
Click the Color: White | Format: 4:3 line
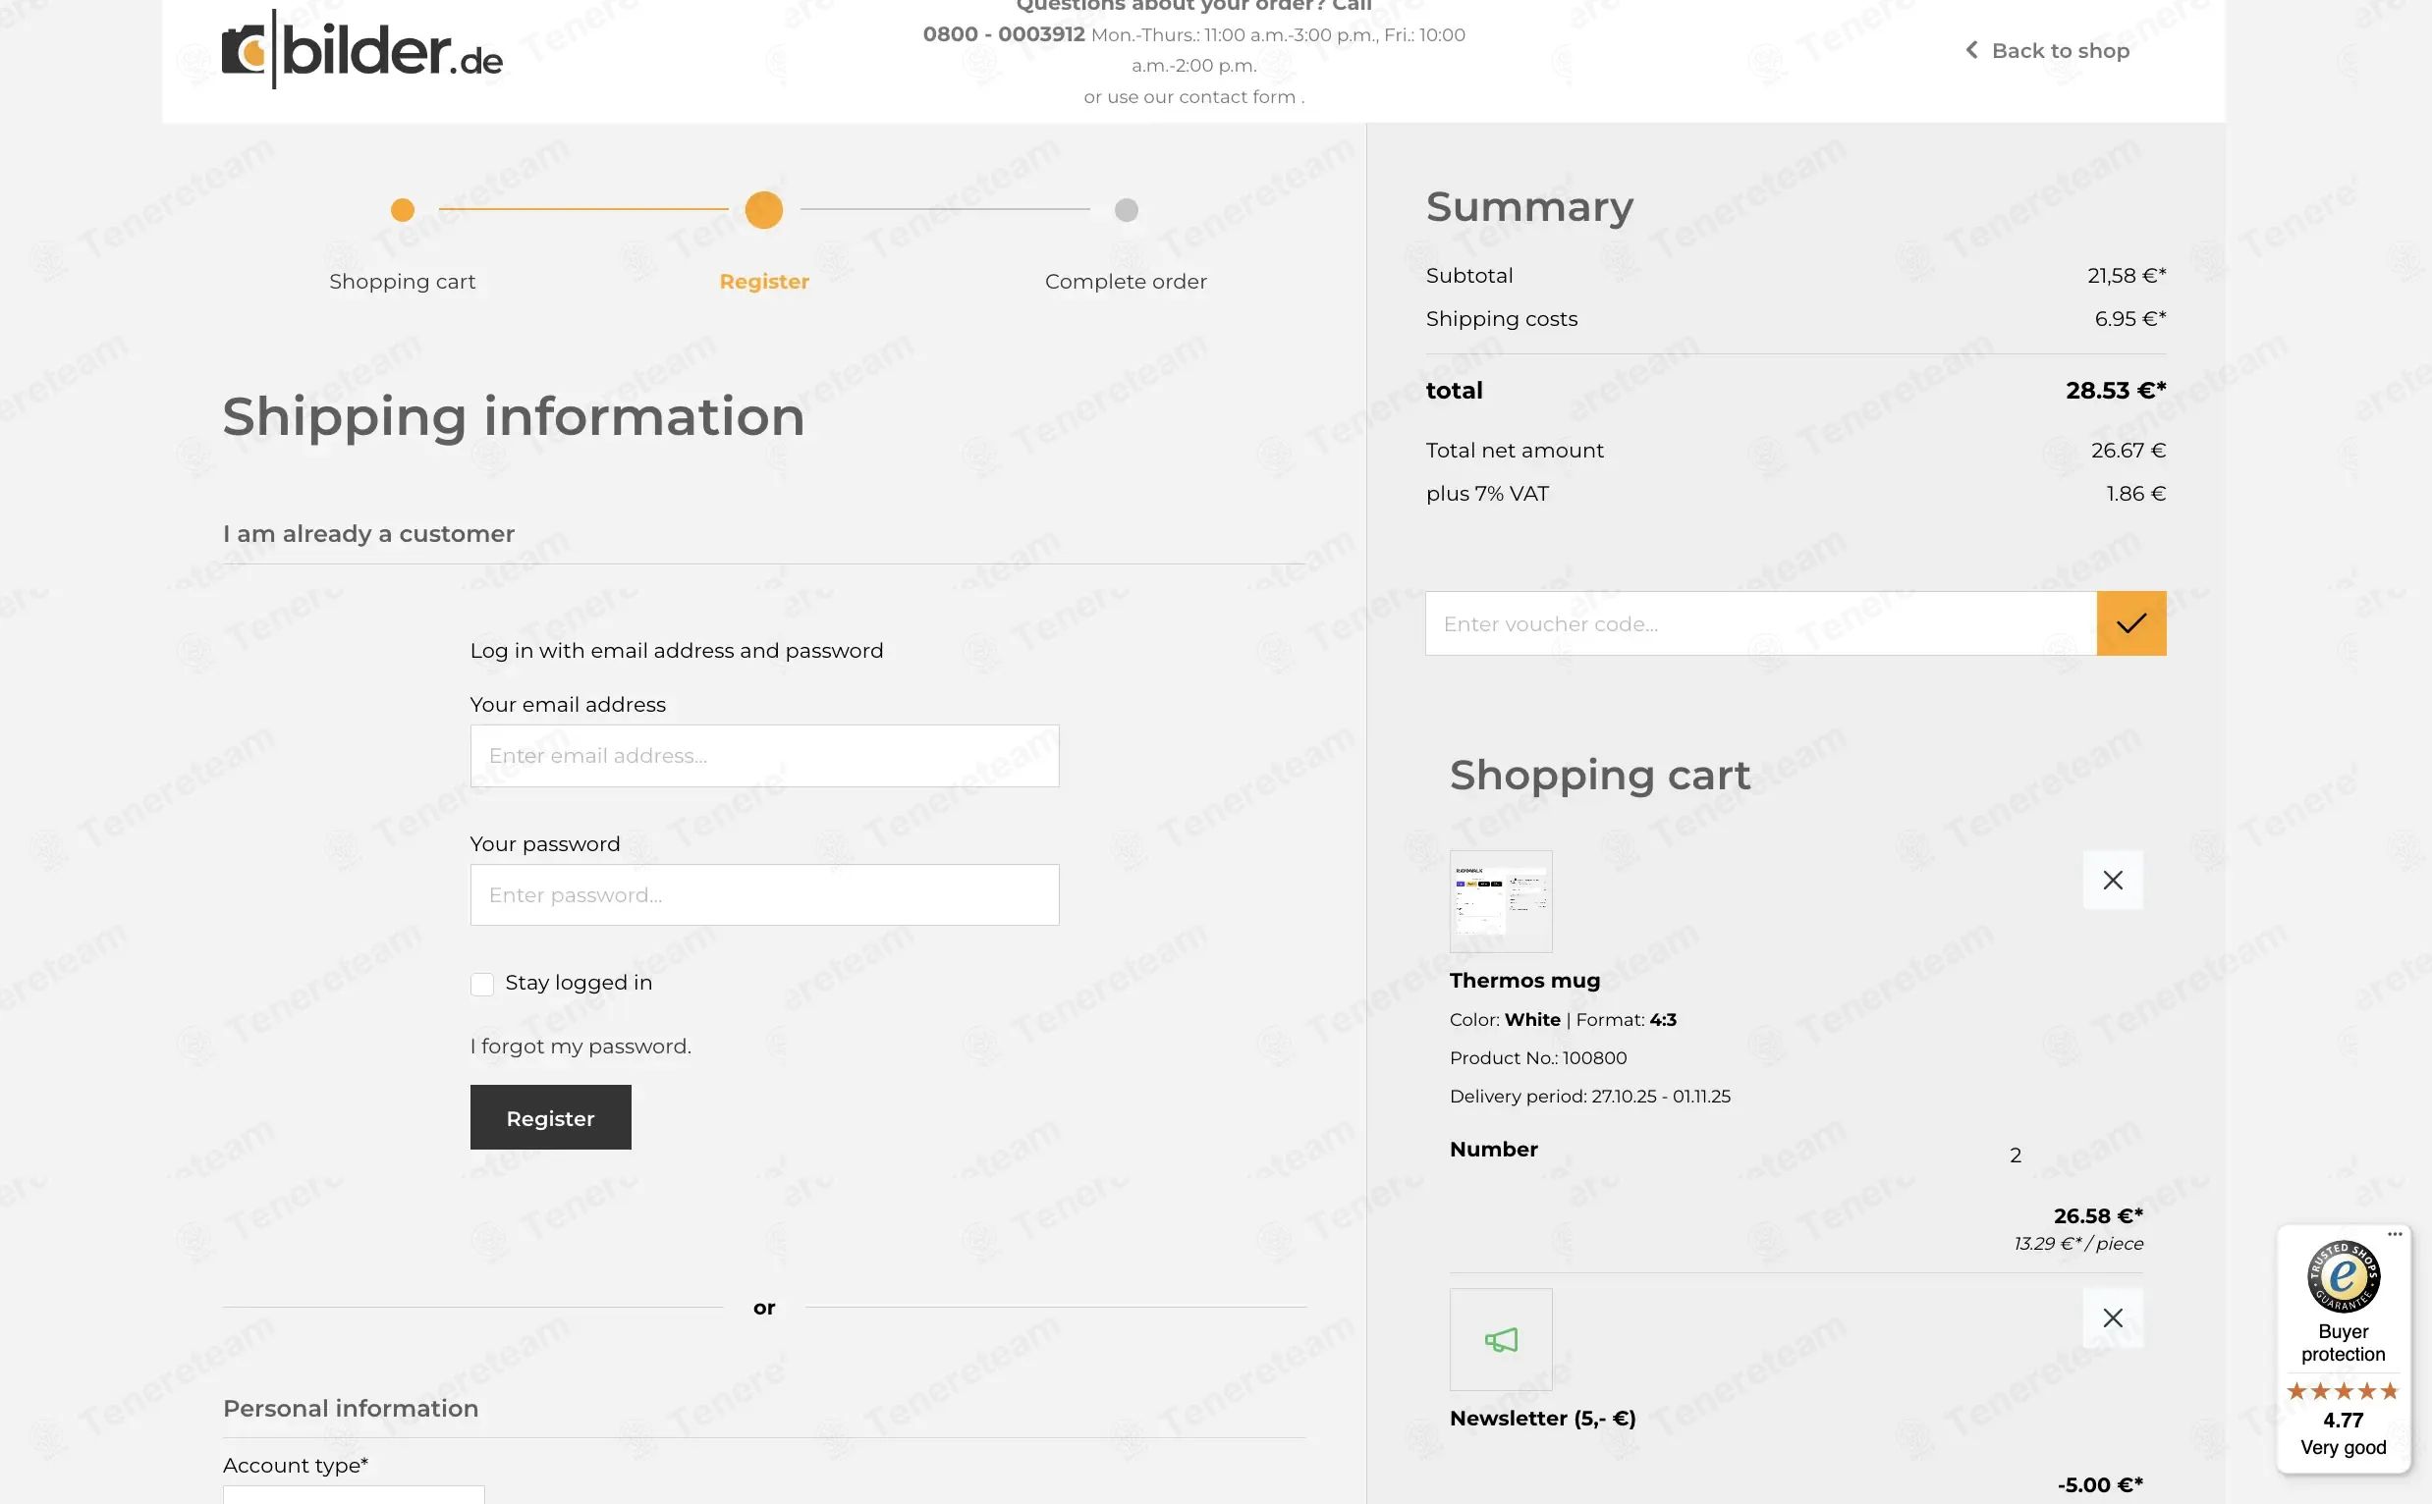pos(1563,1020)
